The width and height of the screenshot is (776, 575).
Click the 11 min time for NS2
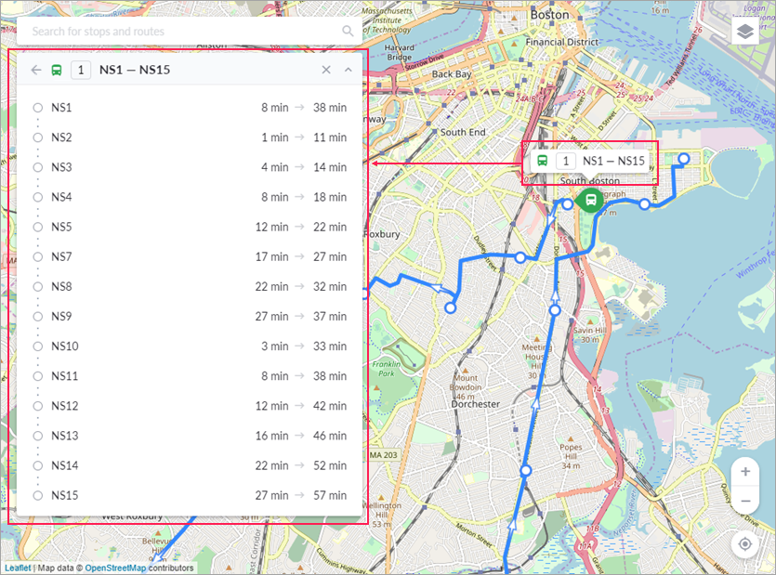[x=330, y=137]
